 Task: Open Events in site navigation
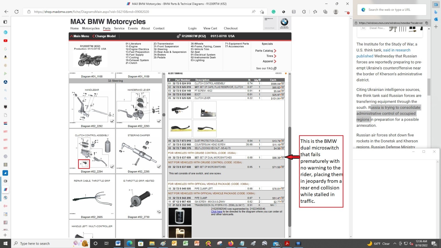click(x=133, y=28)
